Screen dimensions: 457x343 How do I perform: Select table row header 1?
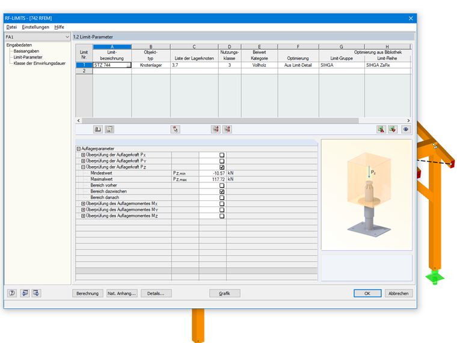point(84,66)
